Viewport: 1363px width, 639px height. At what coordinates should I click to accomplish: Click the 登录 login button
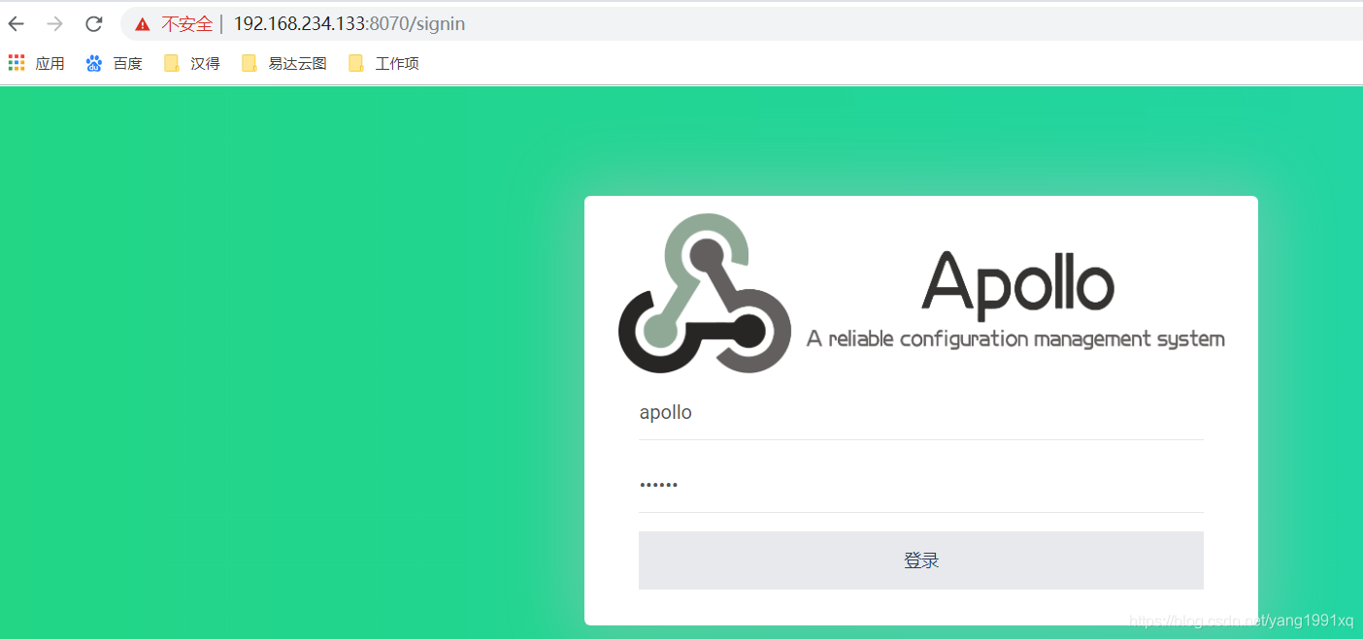point(920,560)
